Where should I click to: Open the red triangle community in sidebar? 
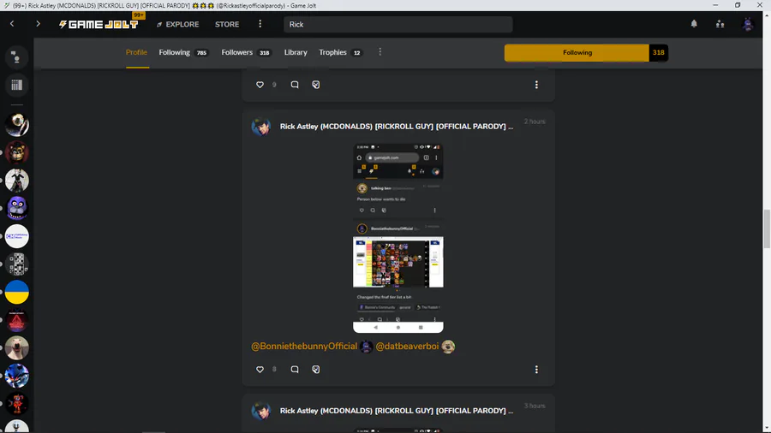(x=17, y=320)
